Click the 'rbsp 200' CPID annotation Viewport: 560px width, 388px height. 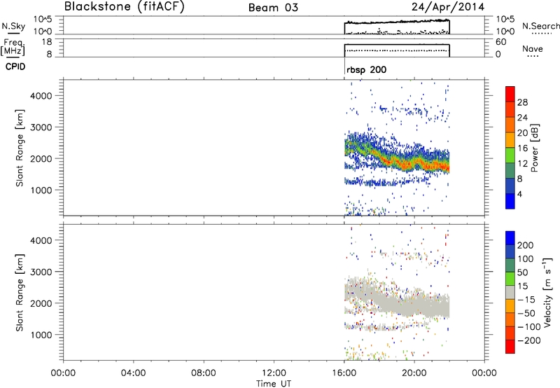[366, 69]
